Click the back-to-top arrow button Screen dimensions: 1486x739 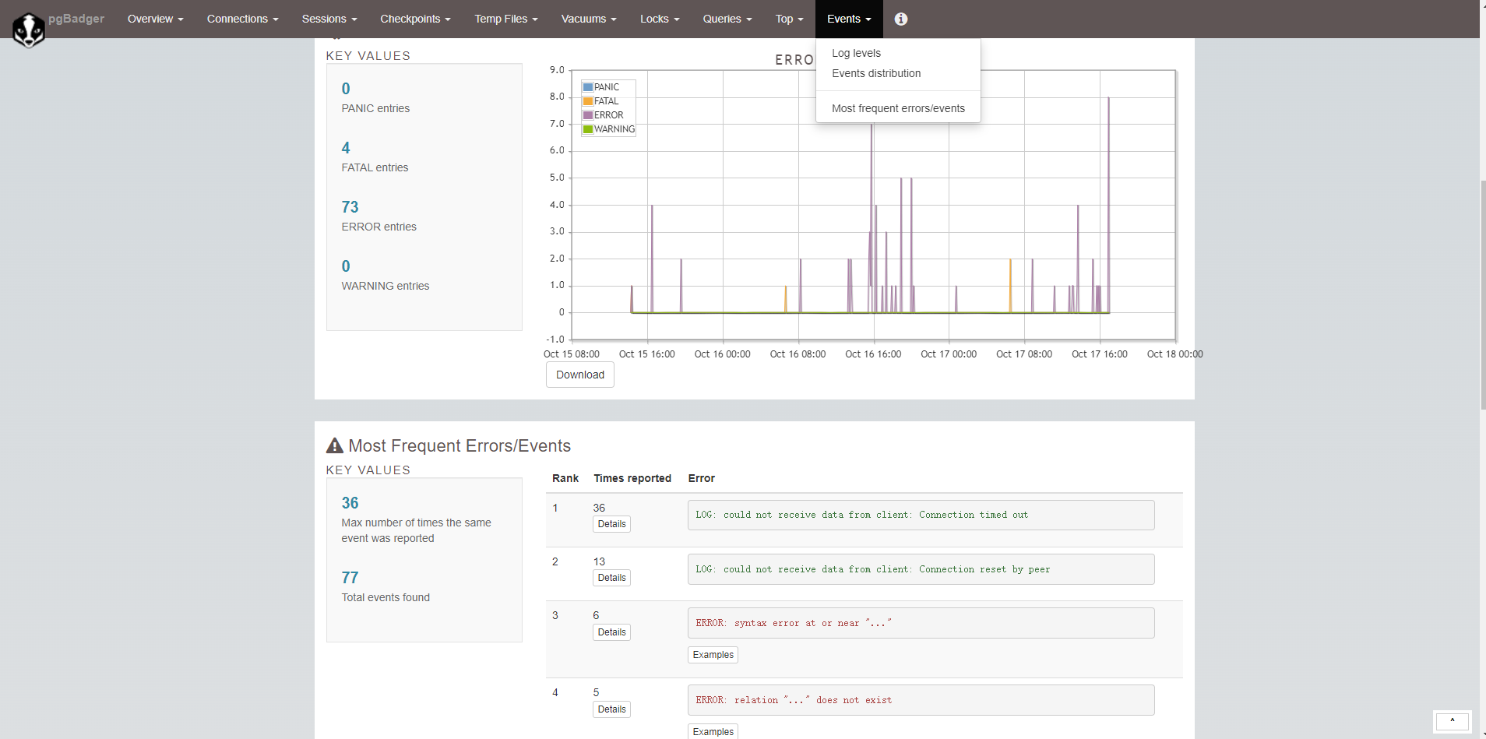1452,721
